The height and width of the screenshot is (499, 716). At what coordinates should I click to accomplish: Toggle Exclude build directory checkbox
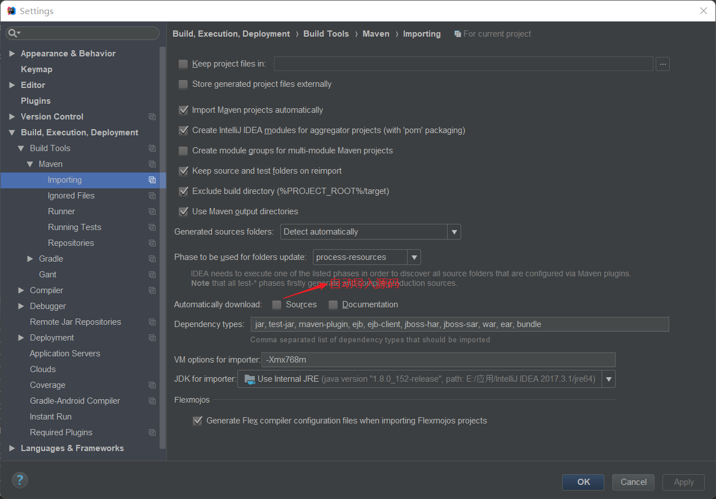[183, 191]
